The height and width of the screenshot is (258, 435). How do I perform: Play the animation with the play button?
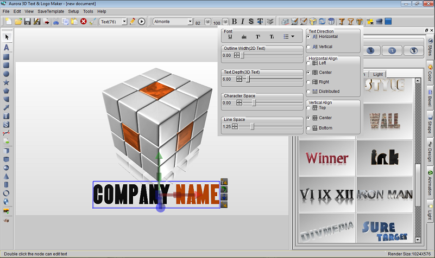point(142,22)
